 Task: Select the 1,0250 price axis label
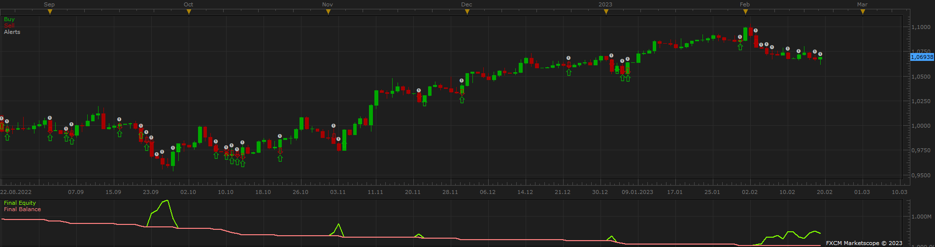point(921,101)
